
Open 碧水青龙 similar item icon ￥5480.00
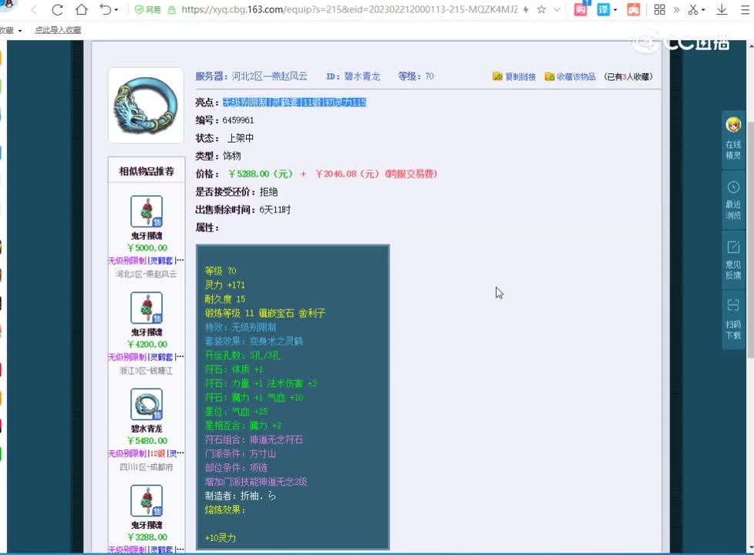[146, 404]
